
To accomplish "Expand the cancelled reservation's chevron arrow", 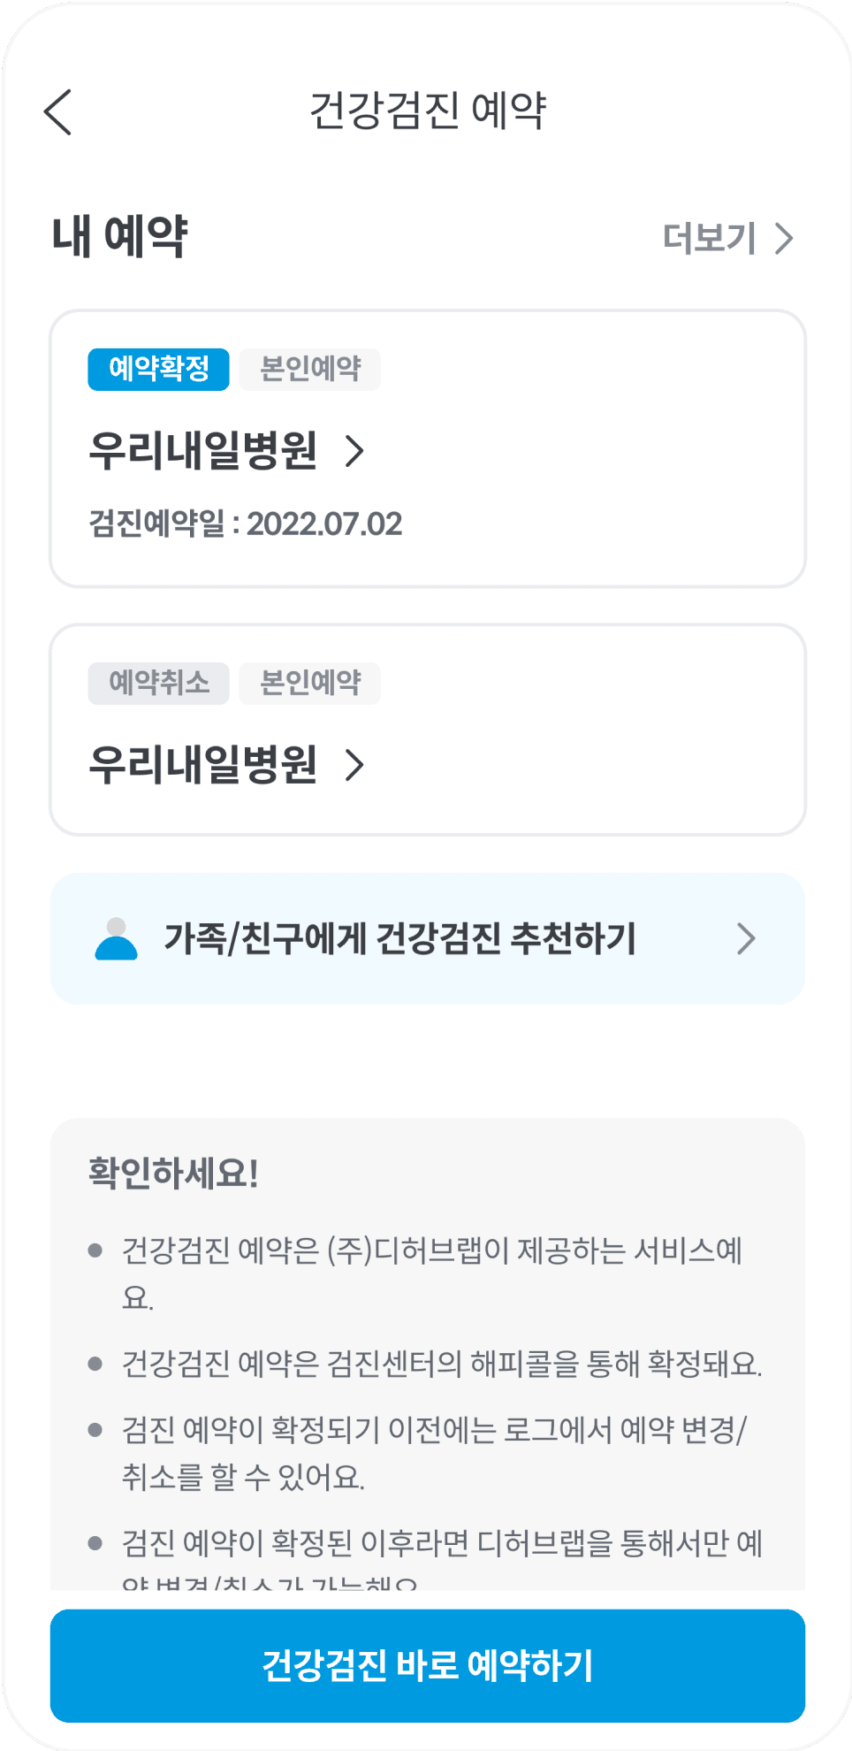I will (x=354, y=765).
